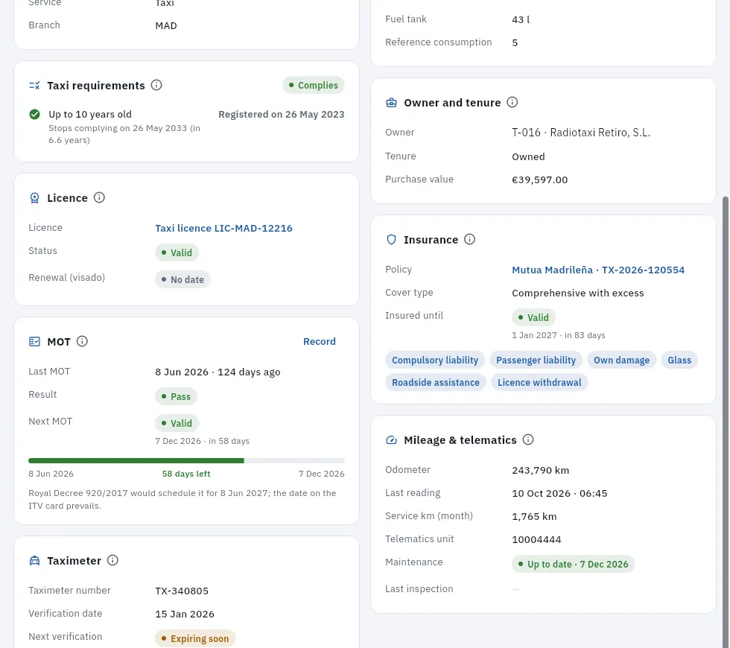Click '58 days left' label
Screen dimensions: 730x648
point(186,474)
